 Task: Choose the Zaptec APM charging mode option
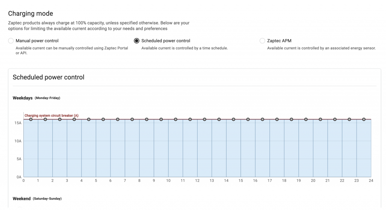(262, 41)
